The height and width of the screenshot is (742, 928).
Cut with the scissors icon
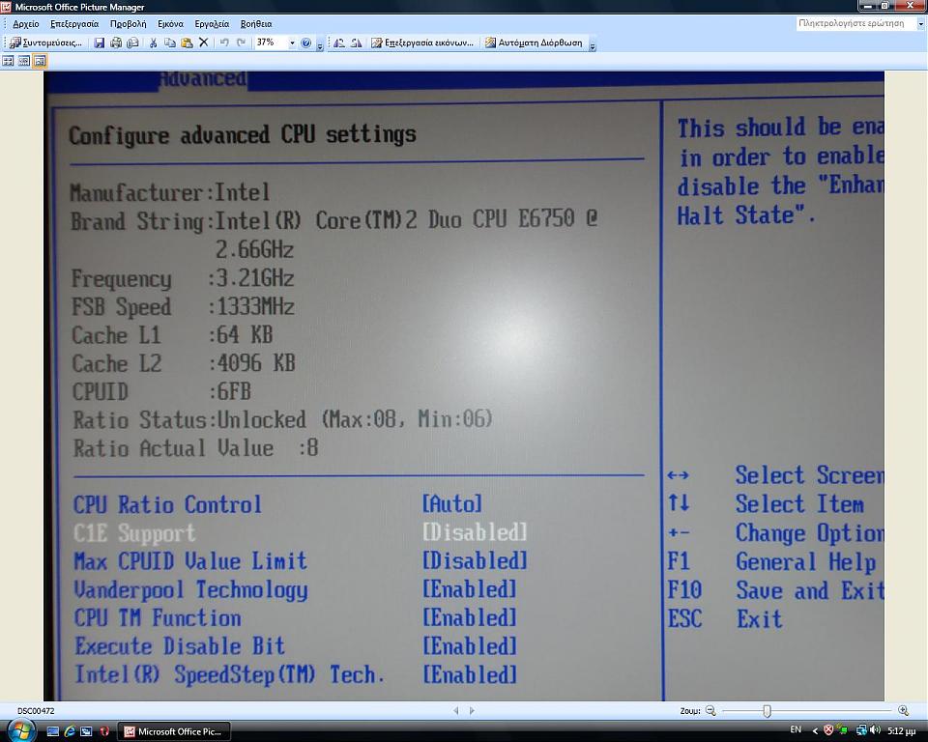pos(154,43)
